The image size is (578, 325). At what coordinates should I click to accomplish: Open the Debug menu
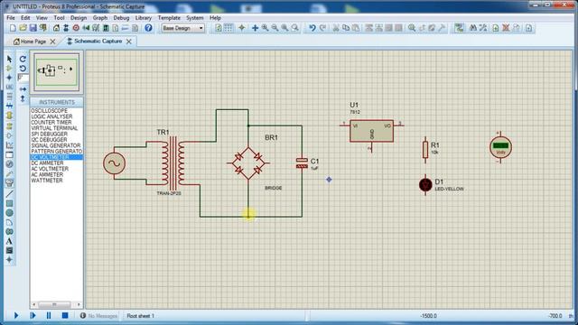121,18
